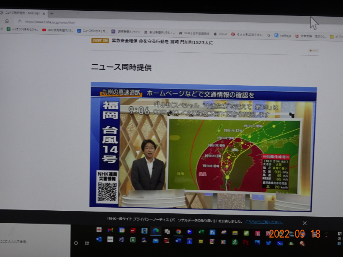Screen dimensions: 343x257
Task: Open the Photos app taskbar icon
Action: [257, 242]
